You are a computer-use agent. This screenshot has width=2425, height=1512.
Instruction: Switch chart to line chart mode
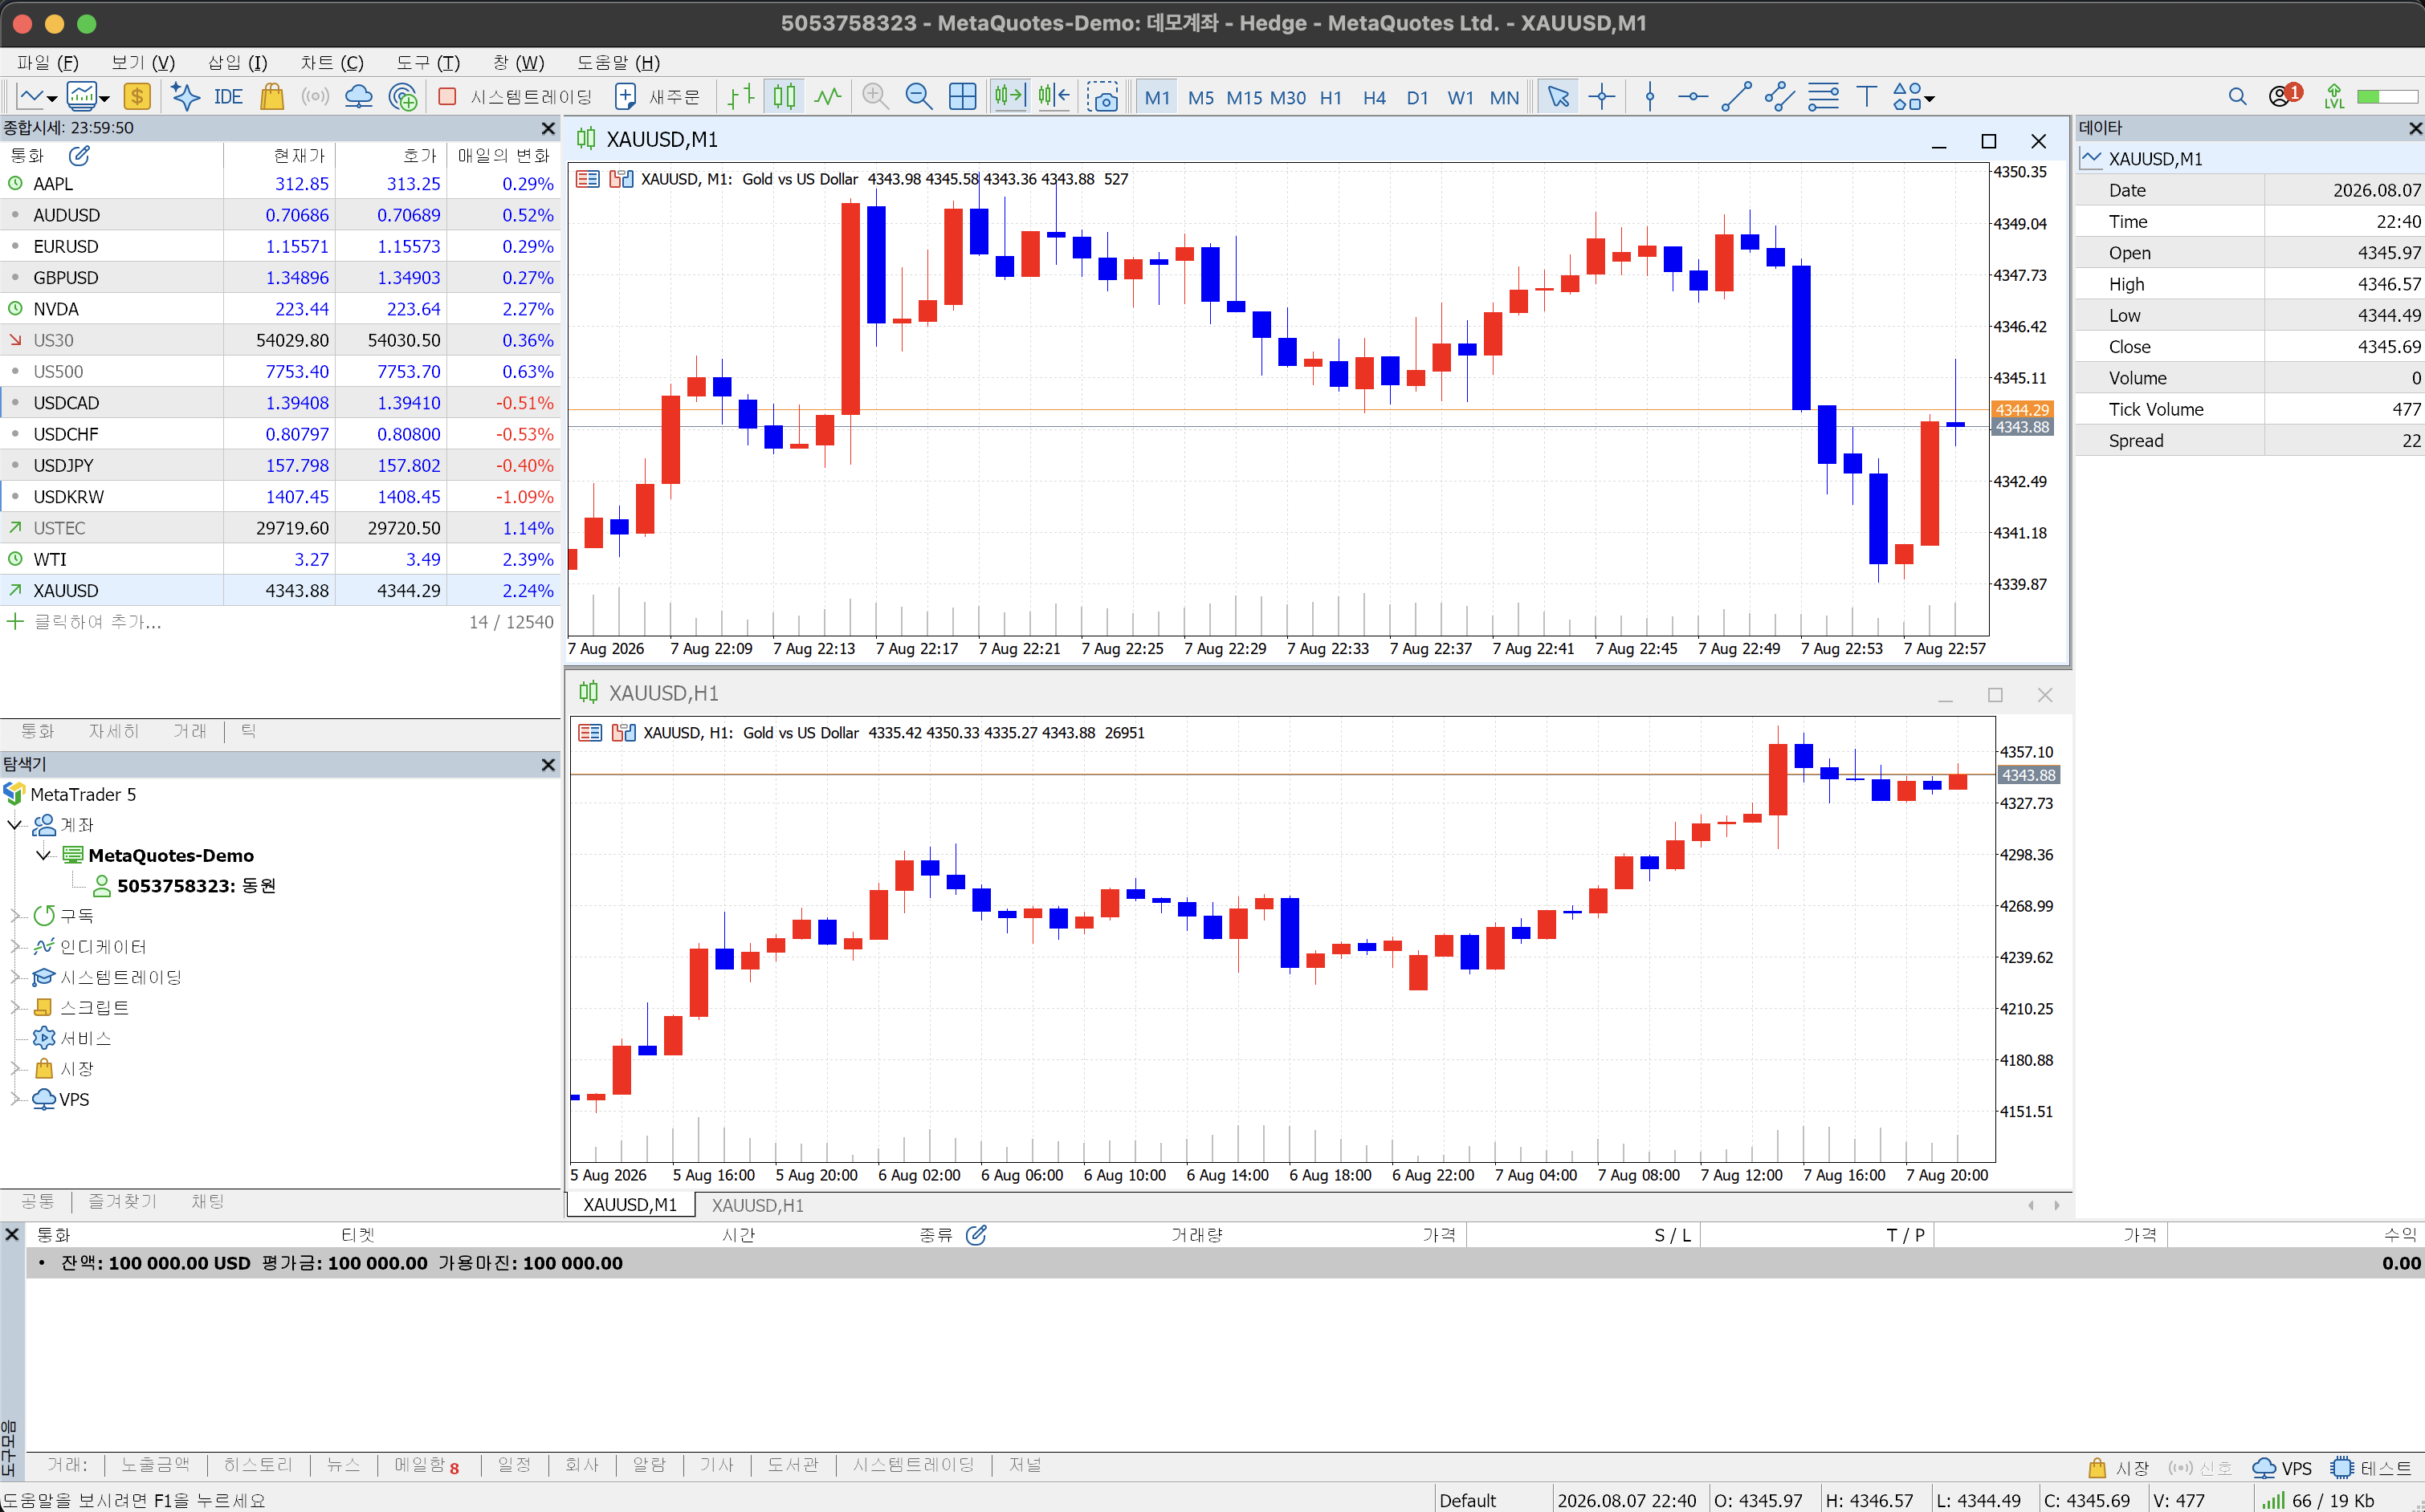coord(827,97)
